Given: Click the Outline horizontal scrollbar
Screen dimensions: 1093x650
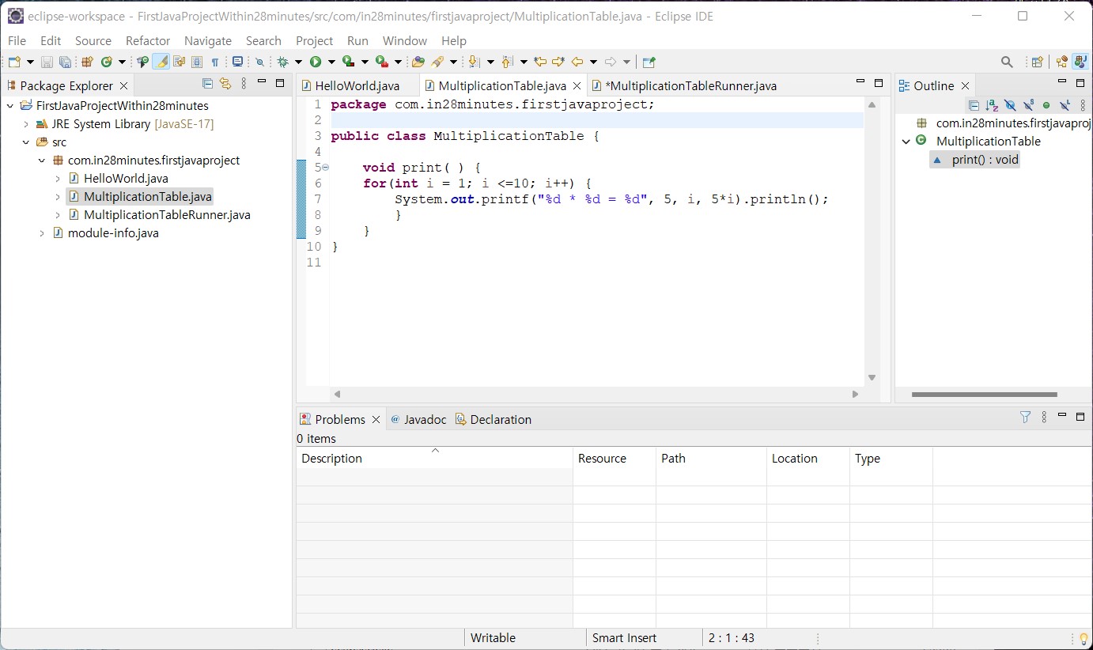Looking at the screenshot, I should [x=984, y=394].
